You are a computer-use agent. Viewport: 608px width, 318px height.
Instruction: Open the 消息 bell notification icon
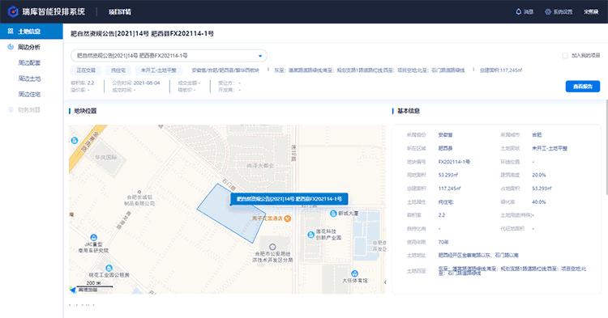pos(519,11)
